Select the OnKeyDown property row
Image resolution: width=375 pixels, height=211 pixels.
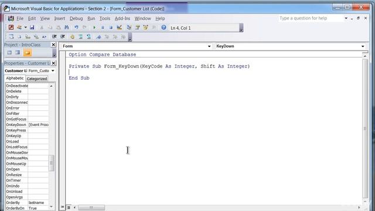[x=27, y=125]
